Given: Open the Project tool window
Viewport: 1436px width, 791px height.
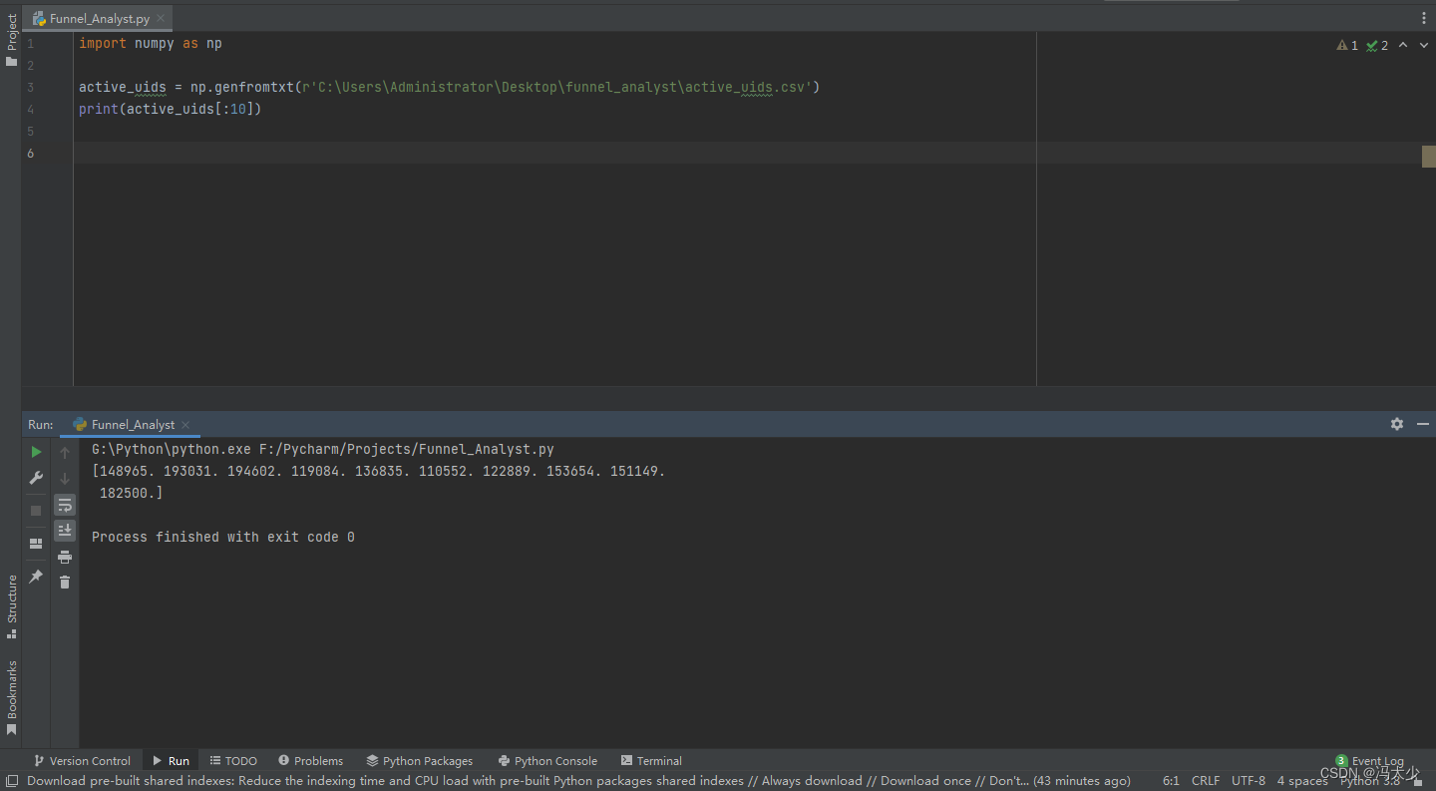Looking at the screenshot, I should click(11, 40).
